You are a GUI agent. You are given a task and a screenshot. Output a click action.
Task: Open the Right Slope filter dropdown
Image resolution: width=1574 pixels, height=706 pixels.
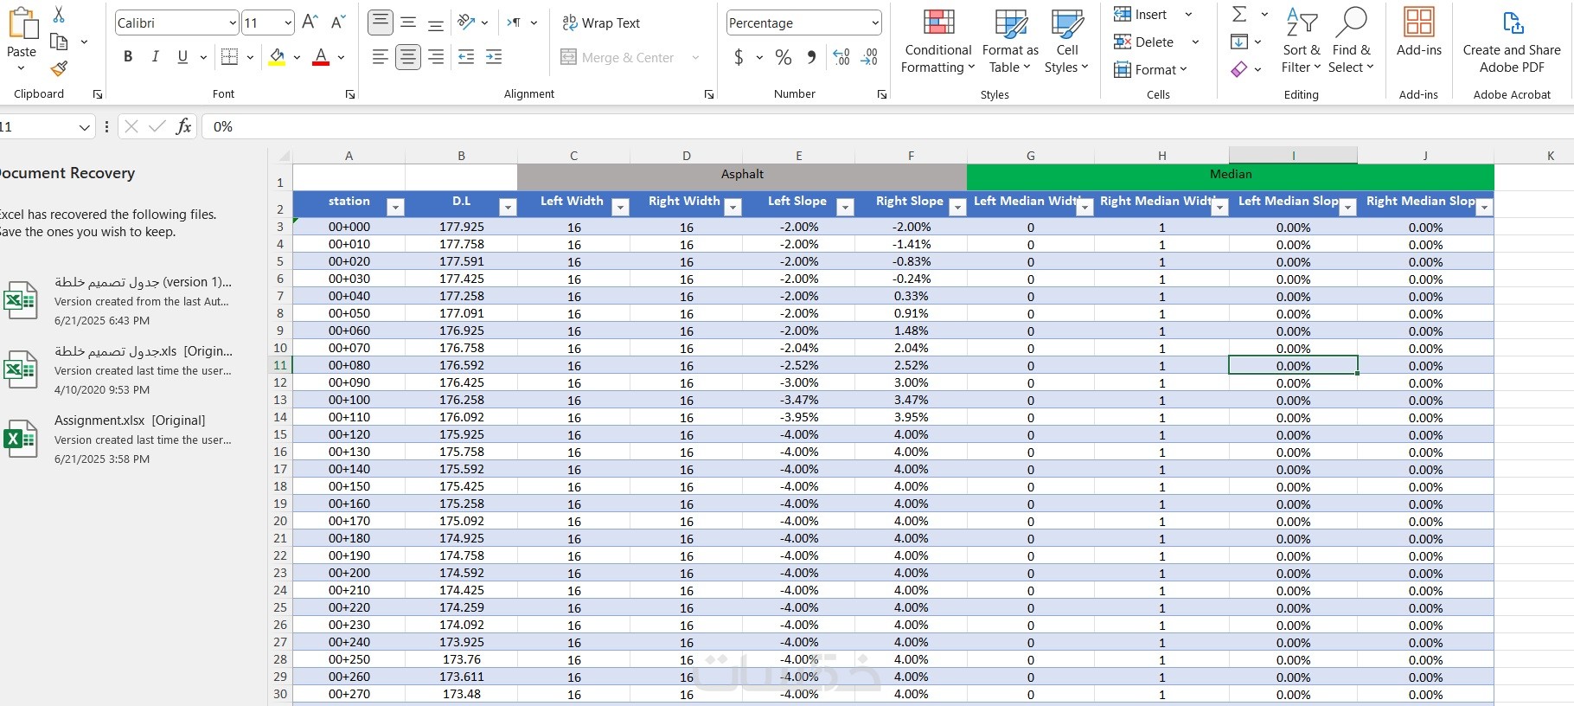point(957,207)
